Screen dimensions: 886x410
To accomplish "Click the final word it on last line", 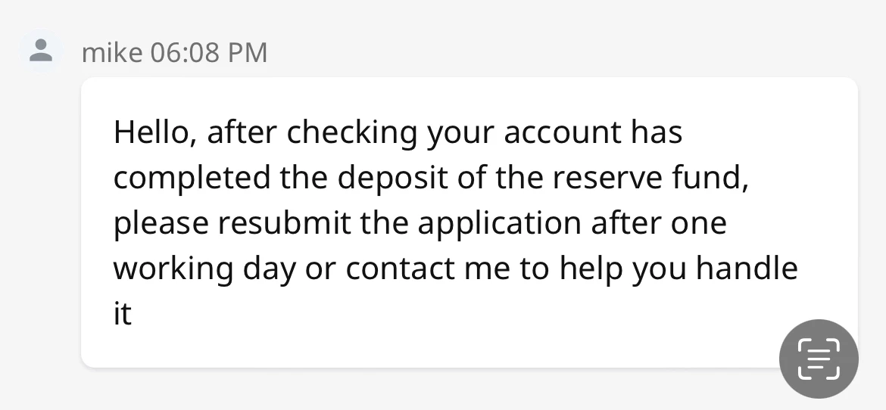I will [x=123, y=314].
